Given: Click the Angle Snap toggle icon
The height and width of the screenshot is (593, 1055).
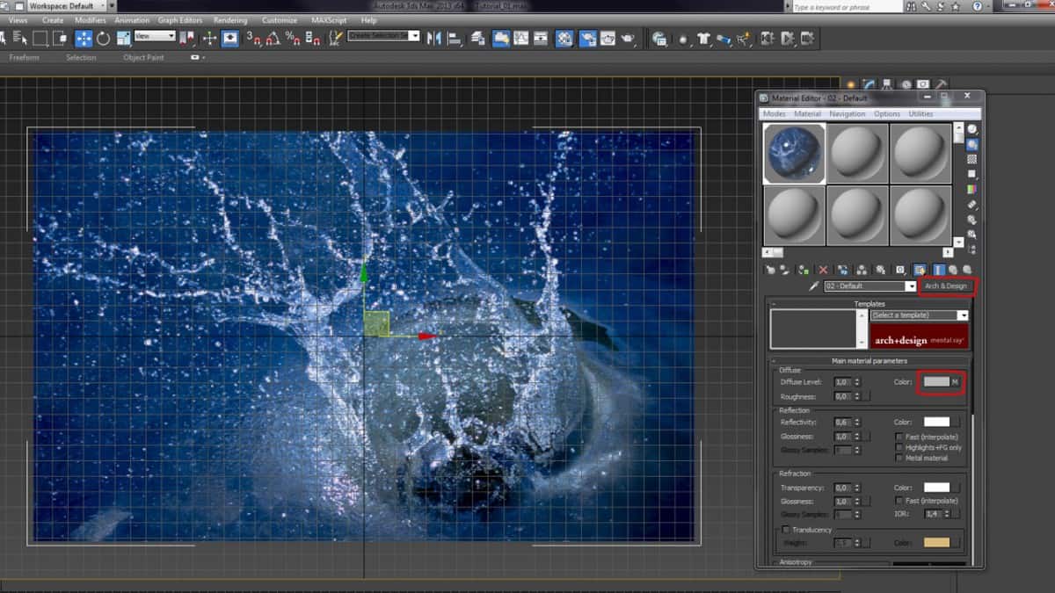Looking at the screenshot, I should [x=273, y=38].
